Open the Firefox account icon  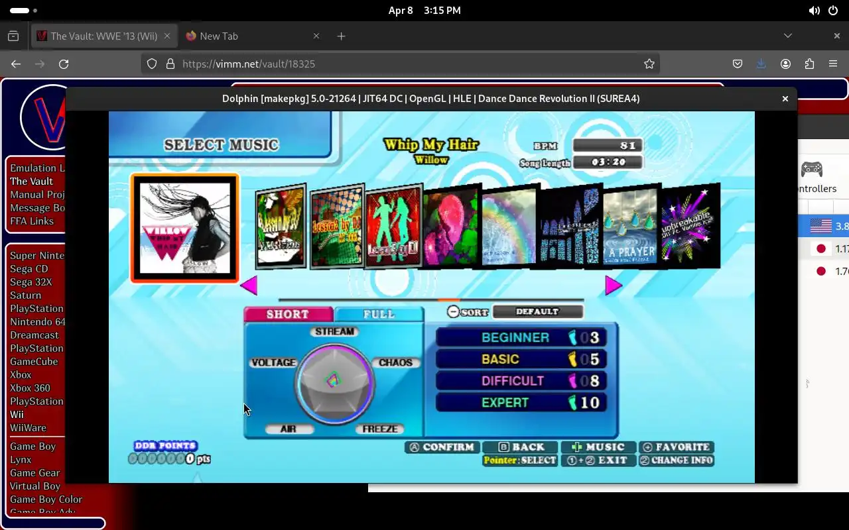[785, 64]
